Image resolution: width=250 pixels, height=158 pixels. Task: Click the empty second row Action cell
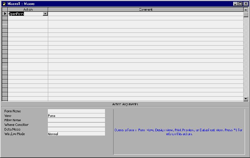(x=28, y=18)
